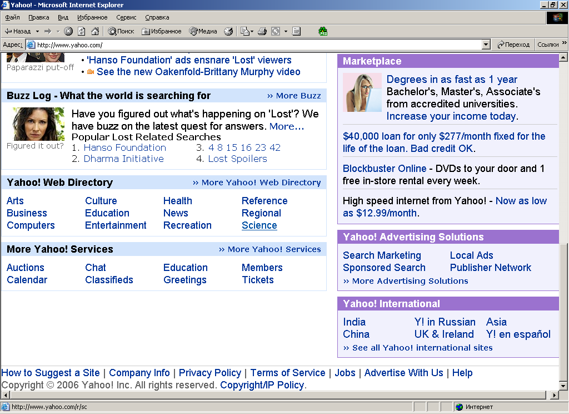
Task: Click the vertical scrollbar down arrow
Action: [563, 386]
